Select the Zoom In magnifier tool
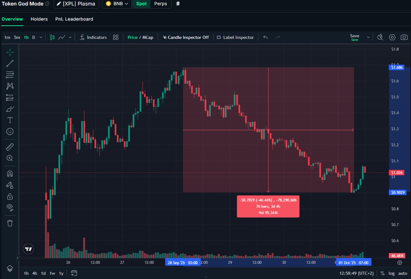411x279 pixels. [x=10, y=158]
